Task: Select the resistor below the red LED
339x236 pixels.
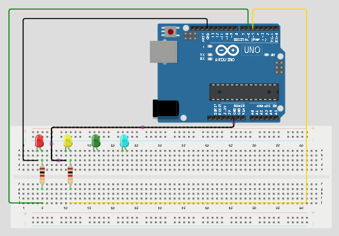Action: coord(42,175)
